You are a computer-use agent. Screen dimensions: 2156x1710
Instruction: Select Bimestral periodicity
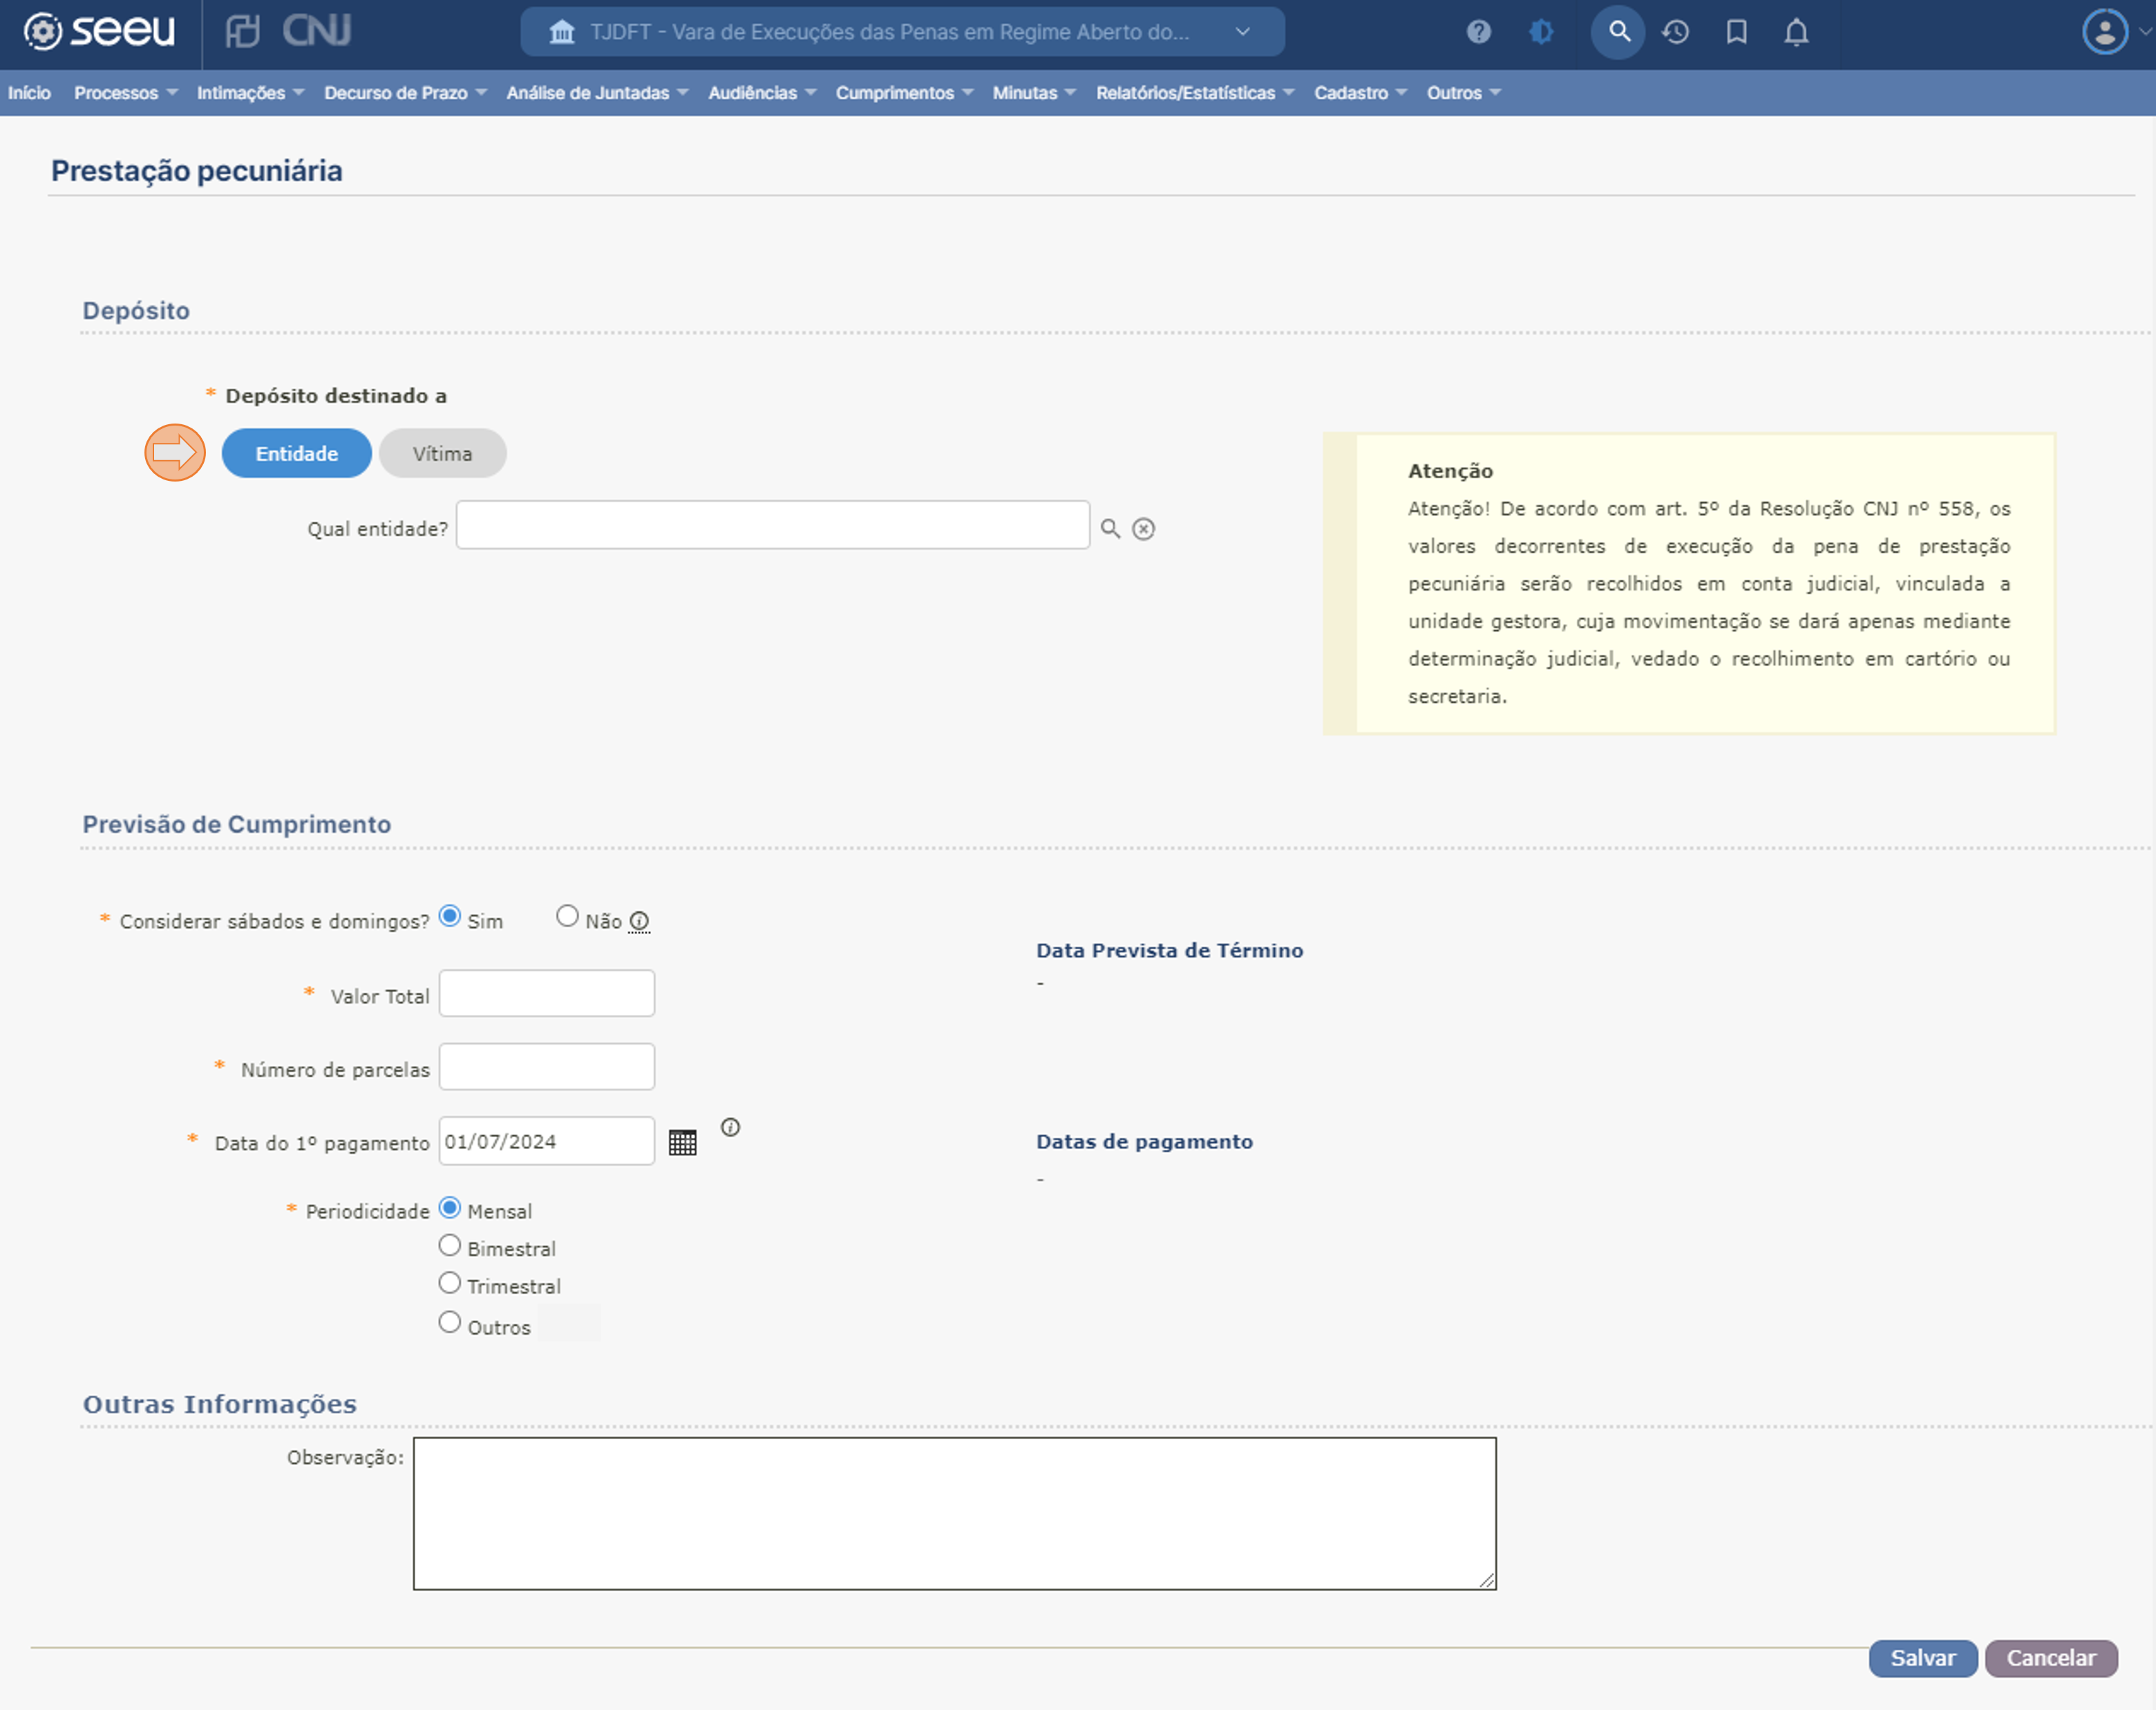tap(450, 1246)
